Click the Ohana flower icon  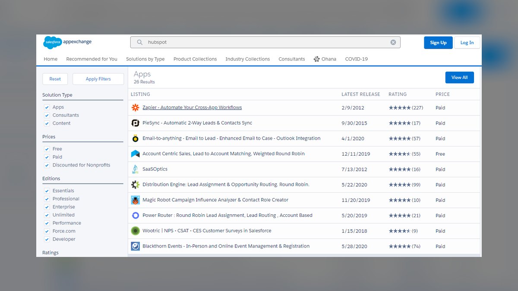click(x=316, y=59)
